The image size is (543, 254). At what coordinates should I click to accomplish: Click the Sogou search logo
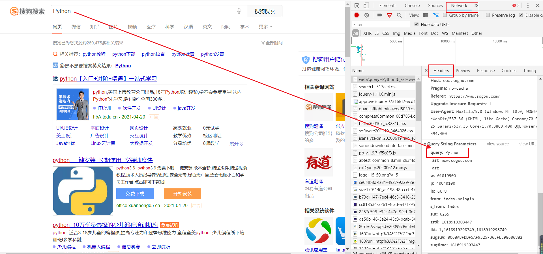27,11
